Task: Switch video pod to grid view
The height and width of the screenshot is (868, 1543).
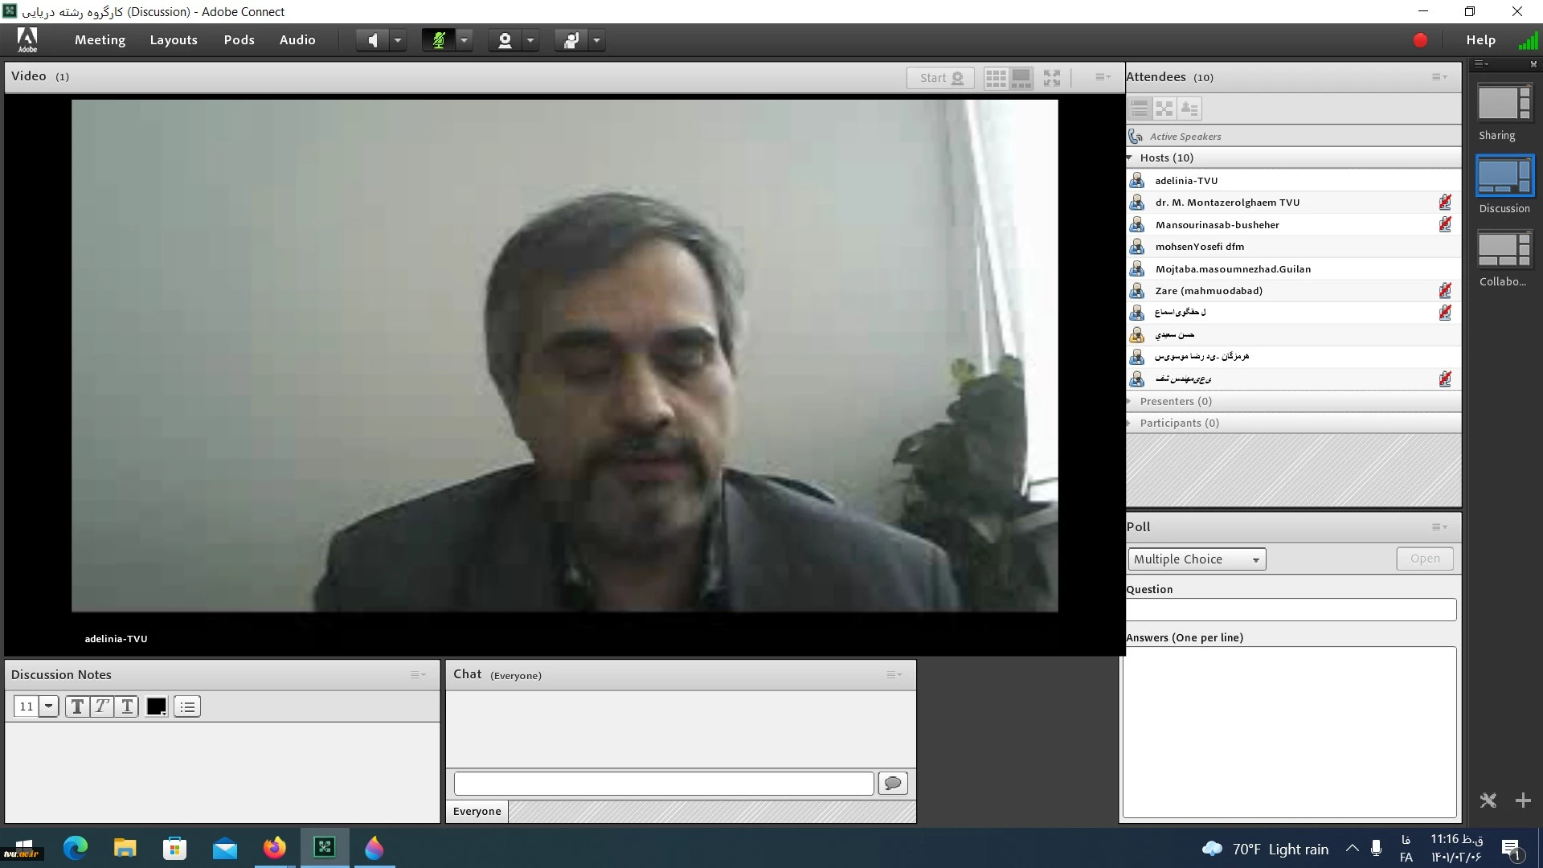Action: click(996, 78)
